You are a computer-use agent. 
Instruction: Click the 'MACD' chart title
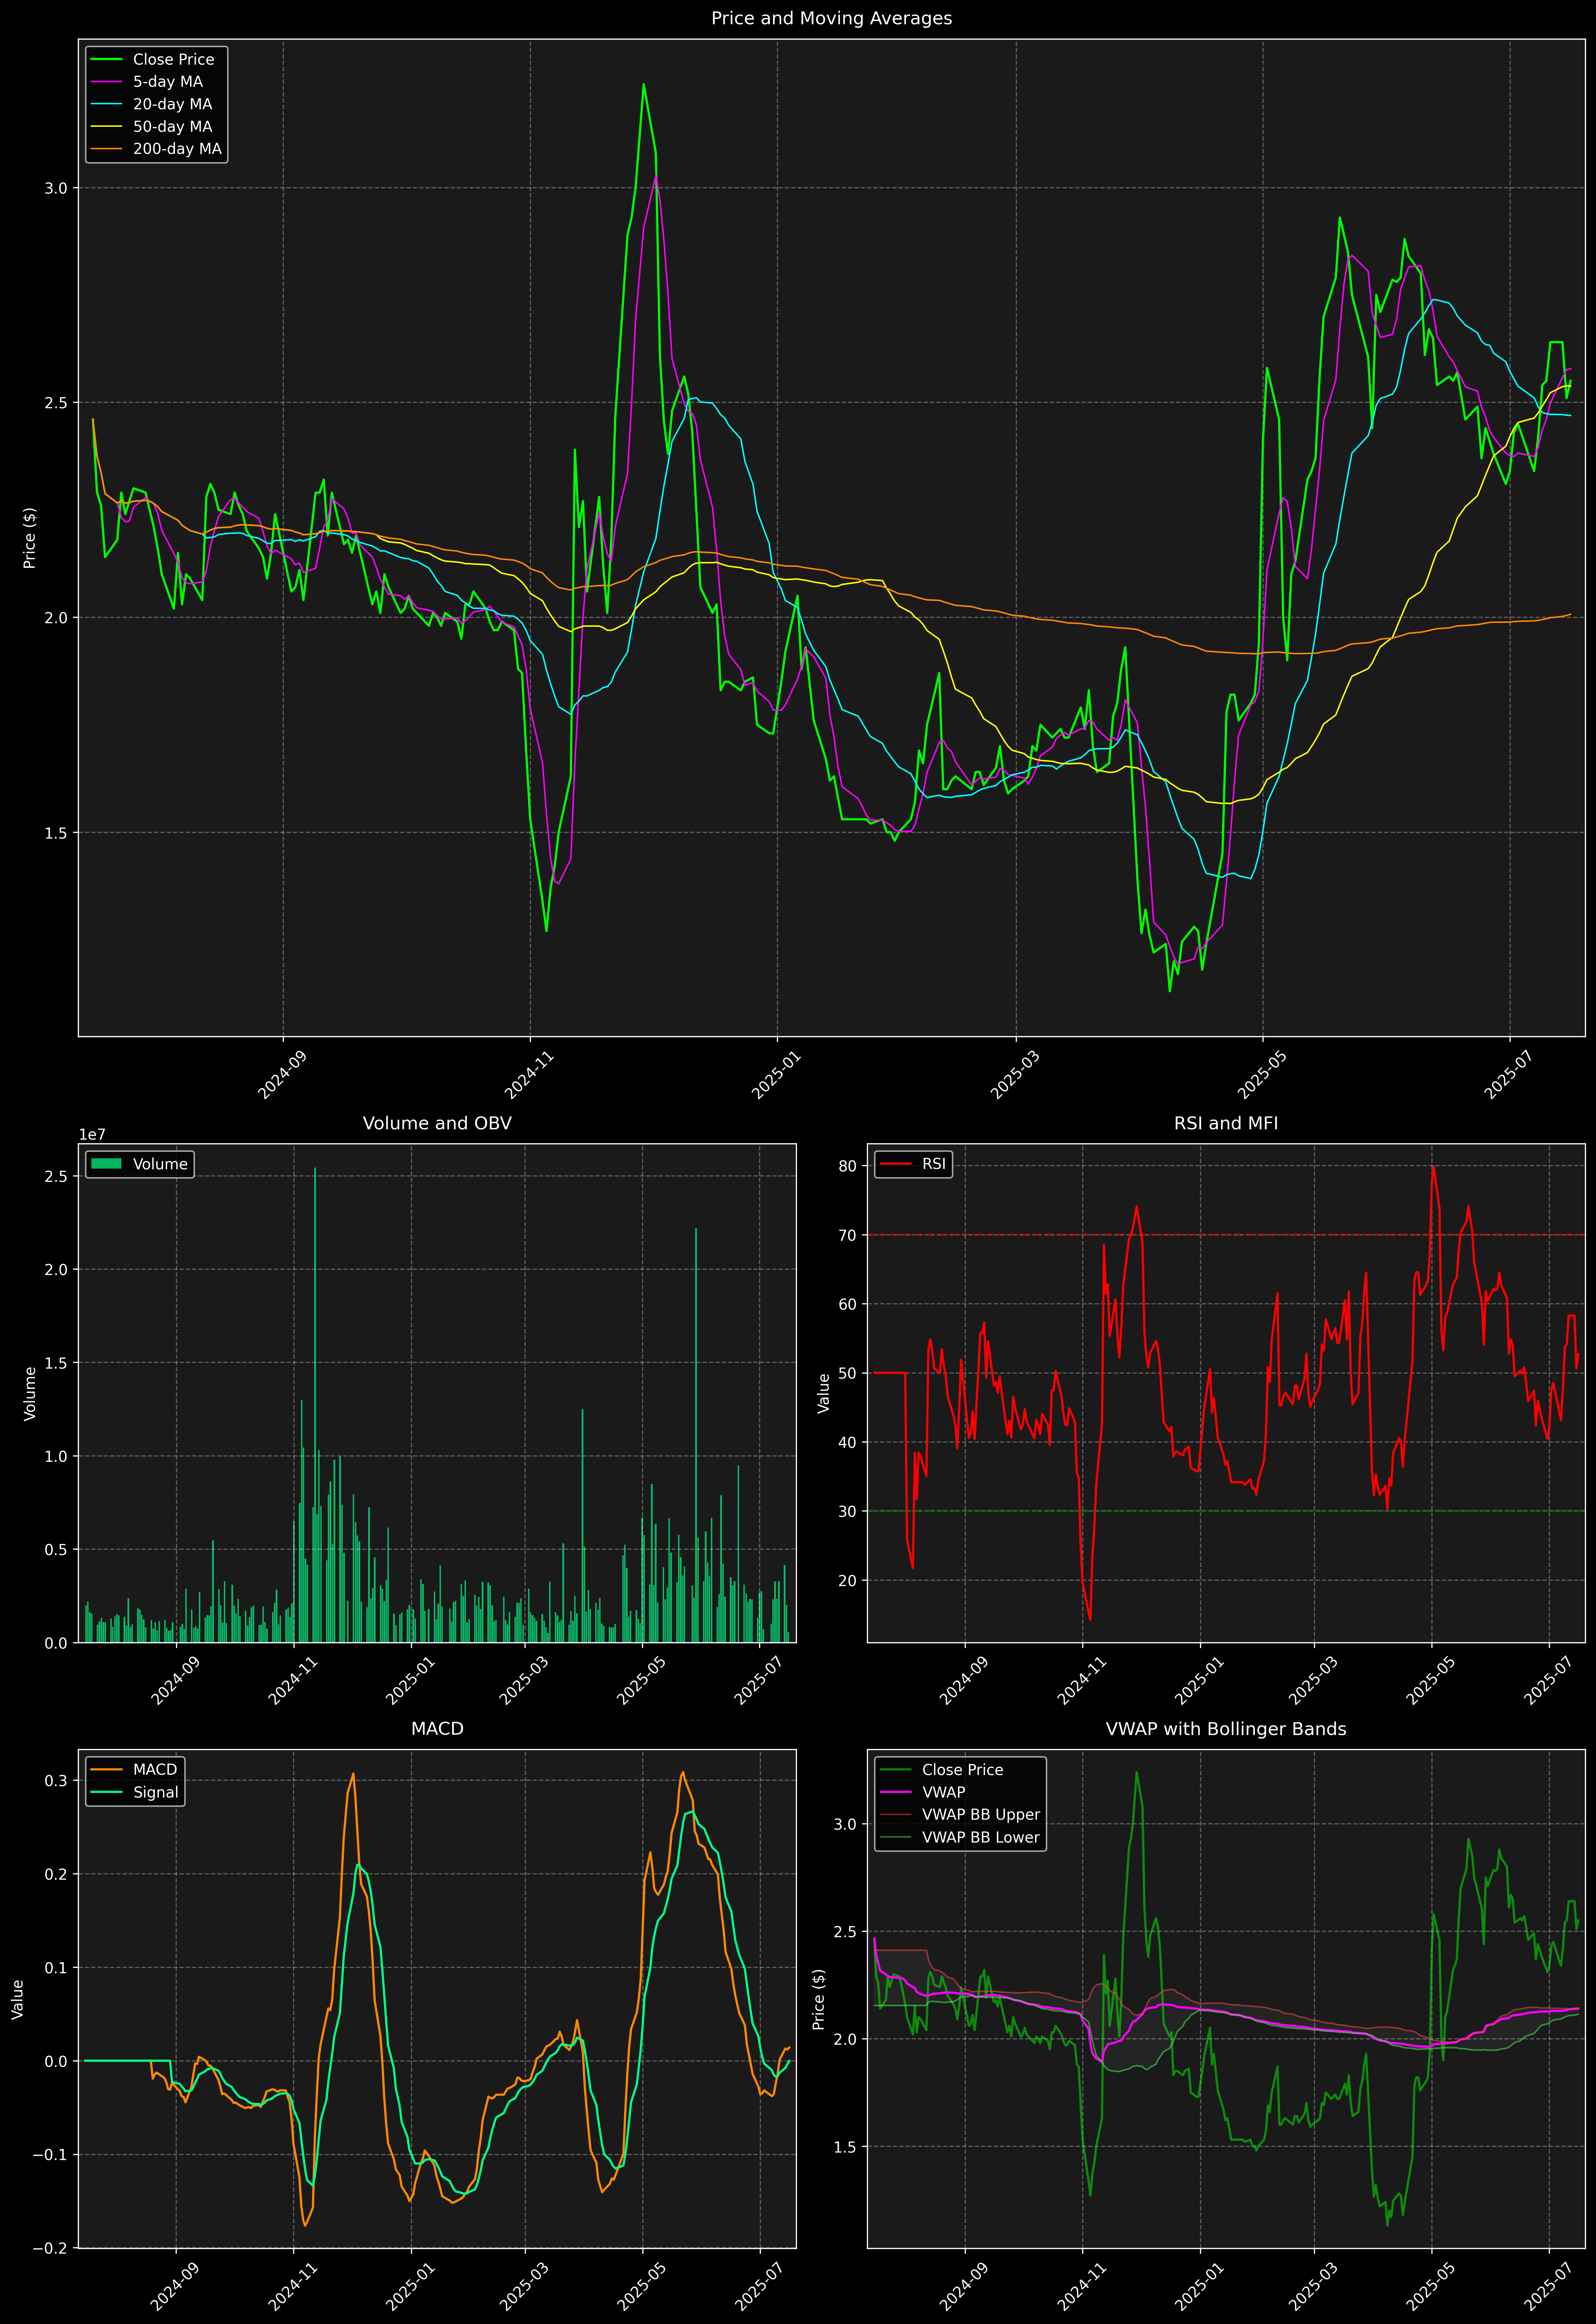point(437,1729)
